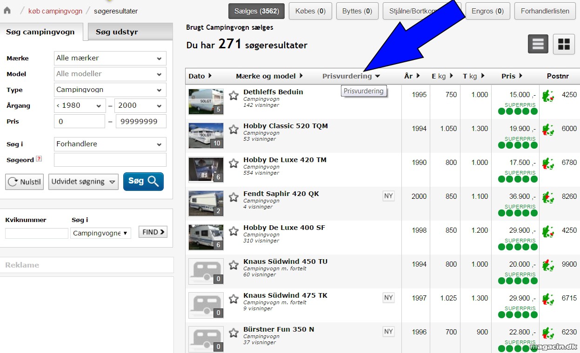Click the Søg search button
The height and width of the screenshot is (353, 580).
(x=143, y=181)
